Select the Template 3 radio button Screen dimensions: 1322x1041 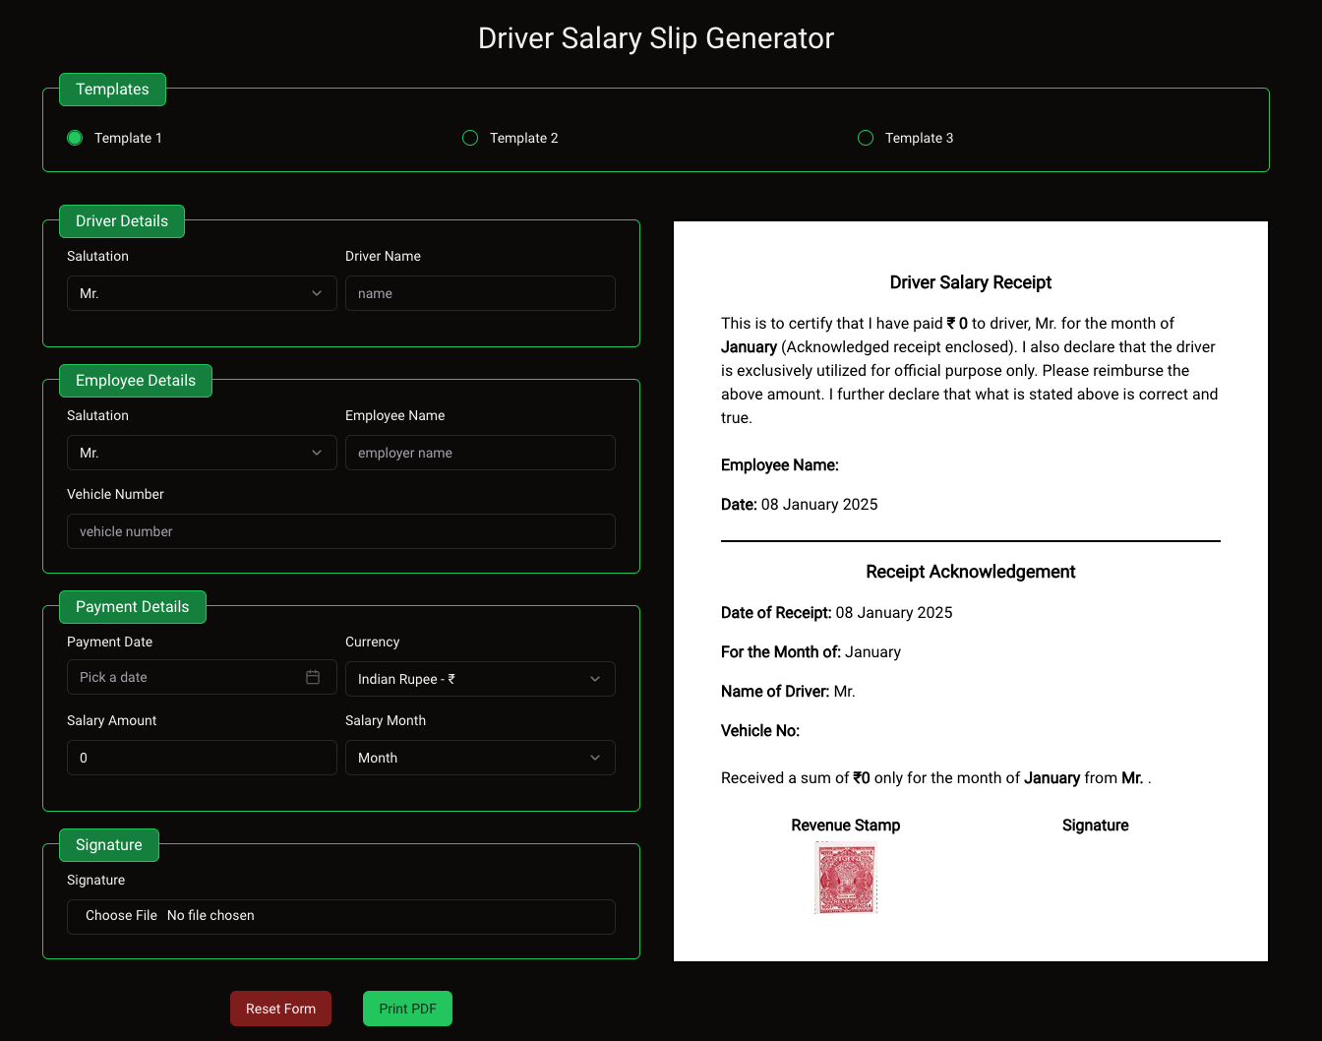(x=865, y=138)
